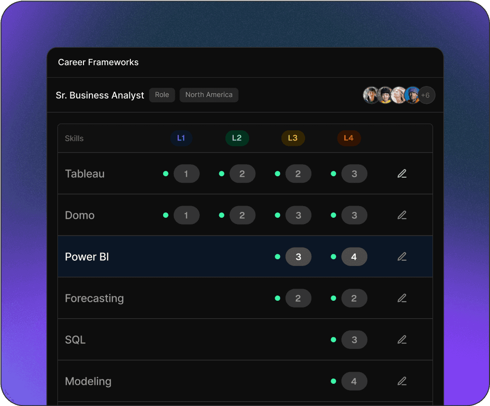Screen dimensions: 490x406
Task: Open the Career Frameworks title
Action: [x=98, y=62]
